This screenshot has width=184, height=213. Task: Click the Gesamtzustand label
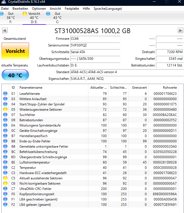(x=15, y=39)
